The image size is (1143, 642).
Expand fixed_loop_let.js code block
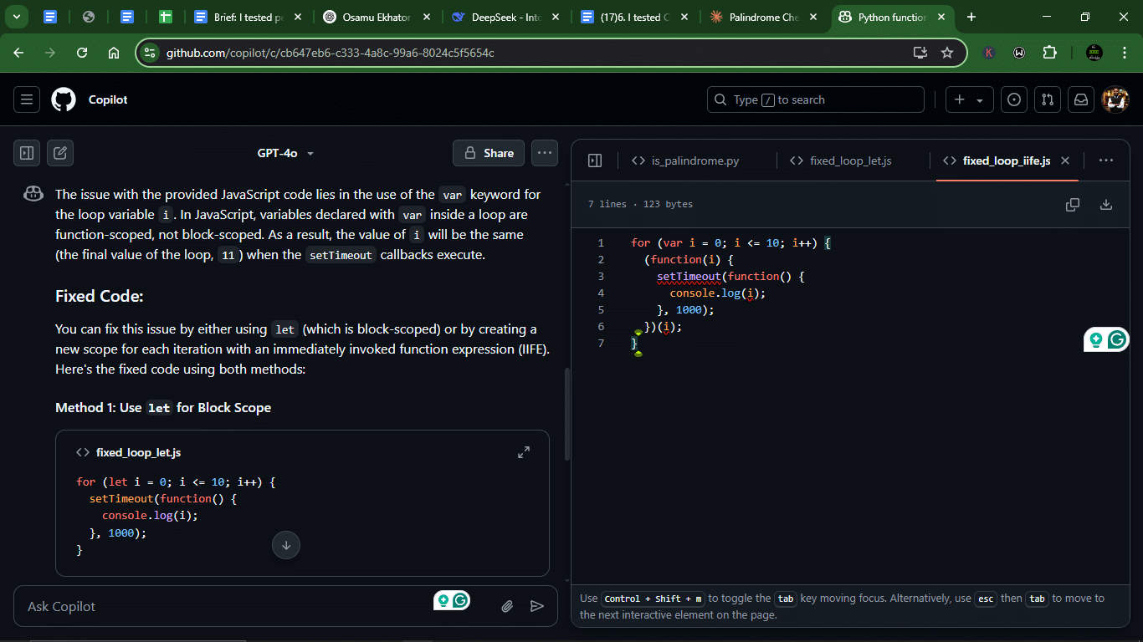click(x=524, y=452)
